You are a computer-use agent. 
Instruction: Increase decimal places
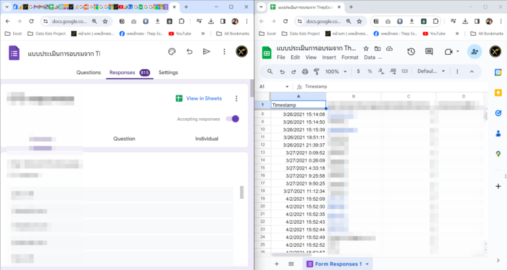point(393,71)
